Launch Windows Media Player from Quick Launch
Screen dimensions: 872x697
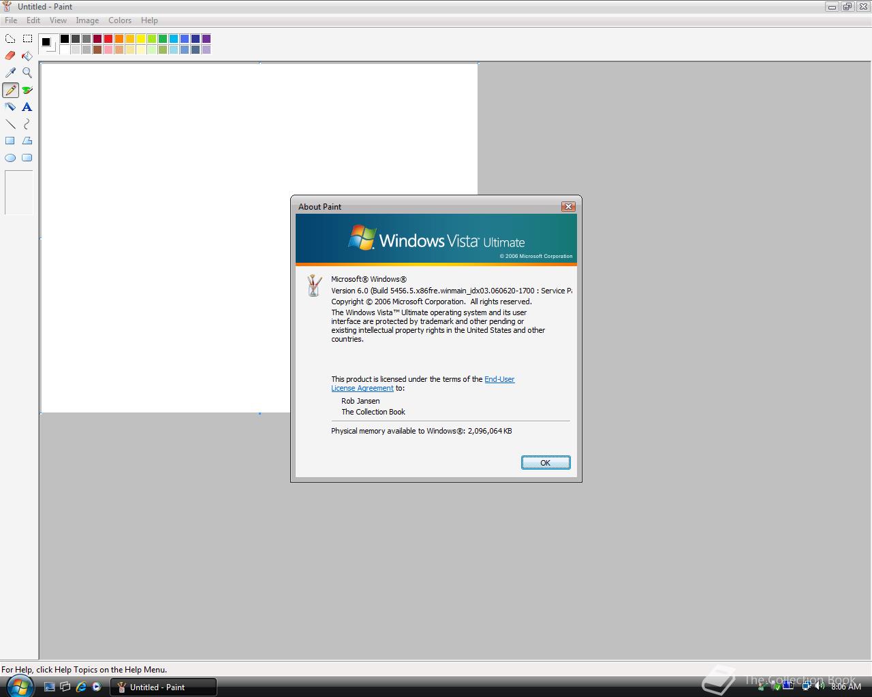(97, 687)
